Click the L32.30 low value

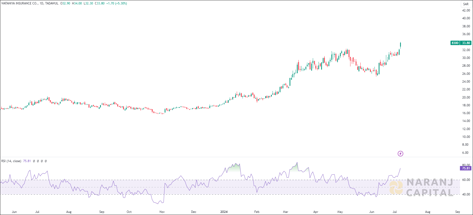point(88,3)
